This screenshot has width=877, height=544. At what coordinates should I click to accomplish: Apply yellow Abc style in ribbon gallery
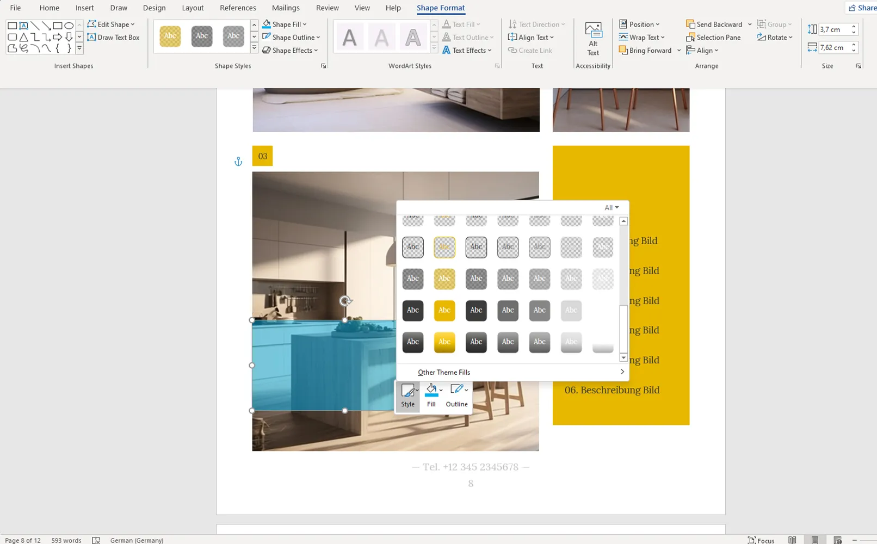tap(170, 36)
